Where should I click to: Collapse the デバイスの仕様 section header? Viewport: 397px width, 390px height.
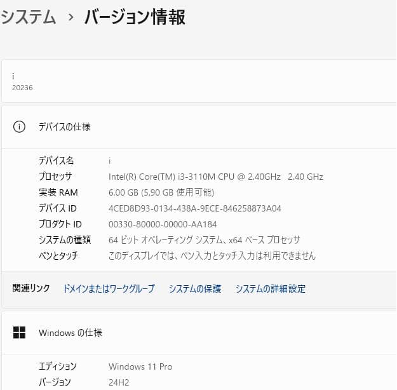point(199,127)
